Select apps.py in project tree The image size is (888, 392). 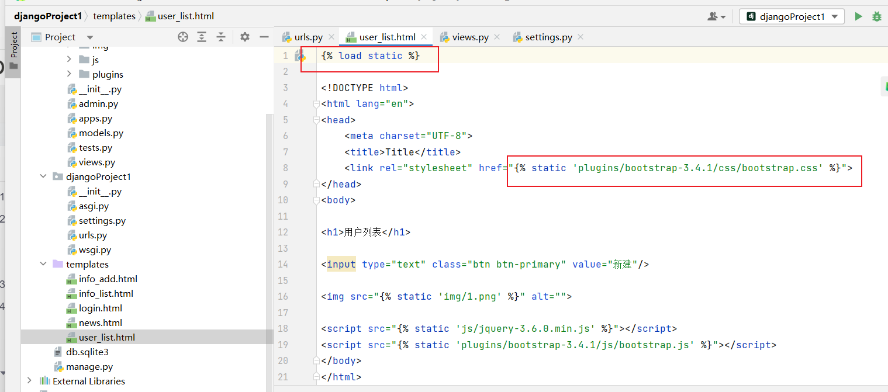pyautogui.click(x=95, y=118)
